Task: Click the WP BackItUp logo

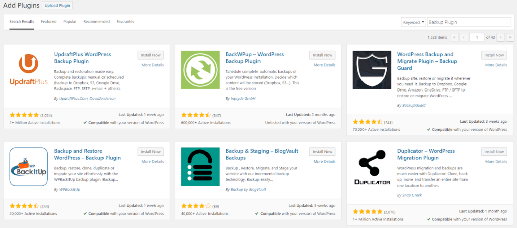Action: click(29, 167)
